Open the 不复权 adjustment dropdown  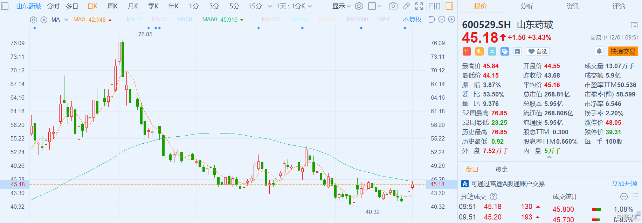click(x=412, y=20)
